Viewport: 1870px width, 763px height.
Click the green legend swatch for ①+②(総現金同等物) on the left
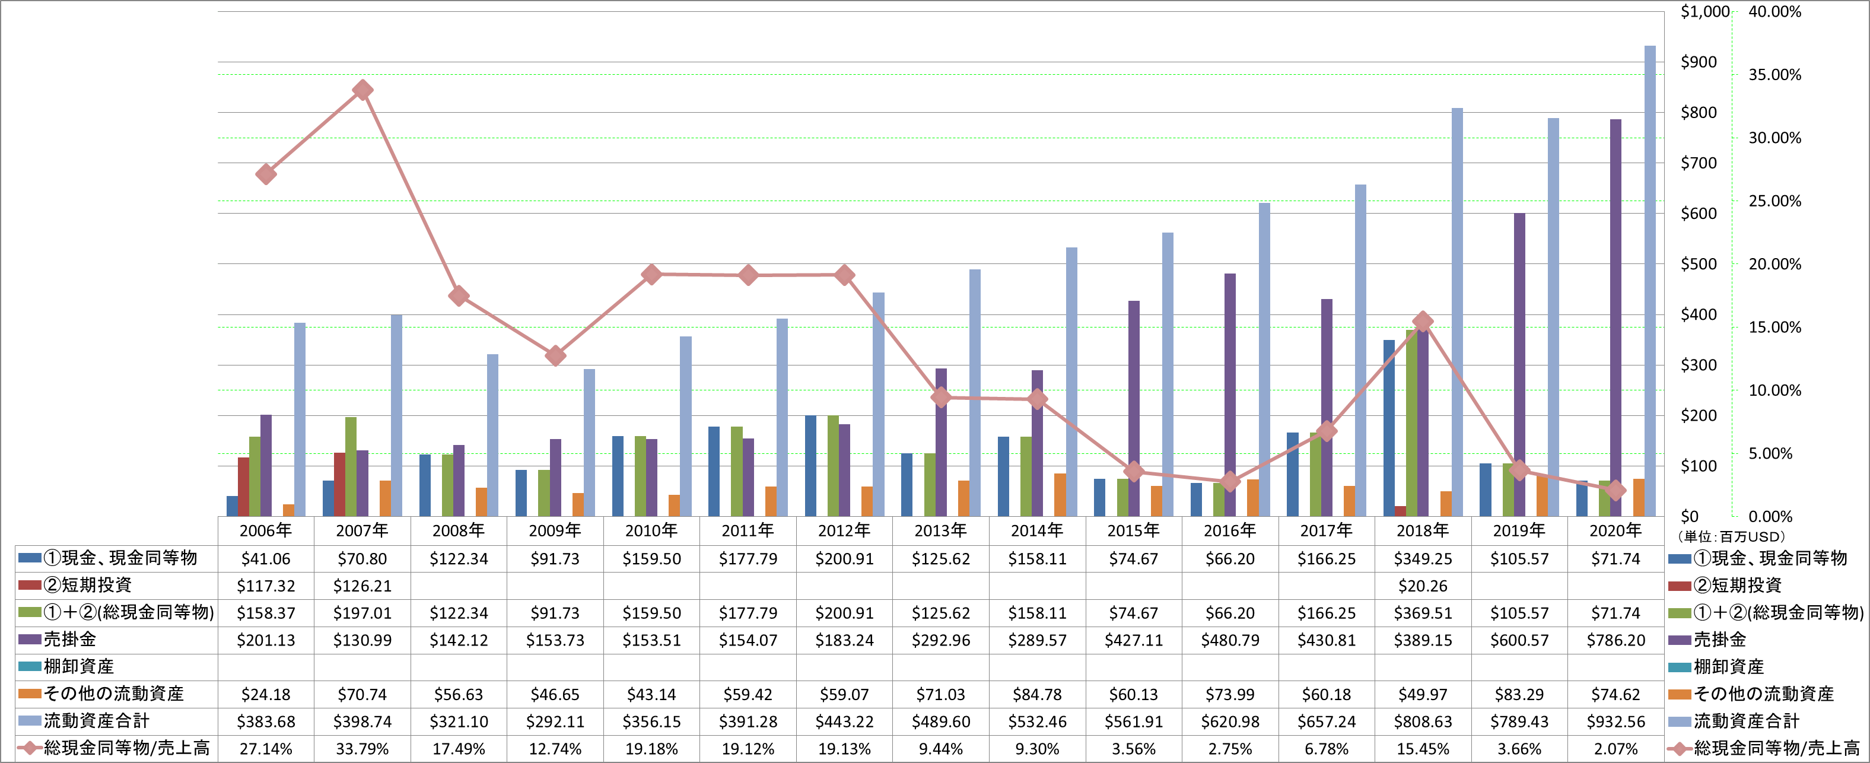(x=30, y=613)
